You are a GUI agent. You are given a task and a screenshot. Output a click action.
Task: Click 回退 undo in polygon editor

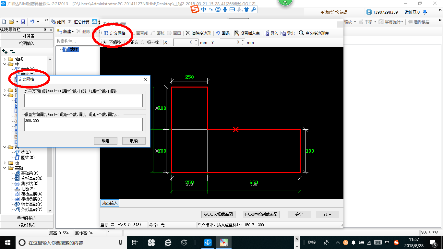point(223,33)
